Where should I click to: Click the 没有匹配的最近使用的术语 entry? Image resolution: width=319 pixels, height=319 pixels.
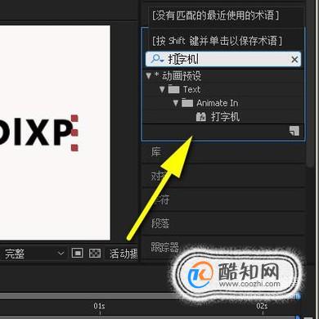point(215,16)
